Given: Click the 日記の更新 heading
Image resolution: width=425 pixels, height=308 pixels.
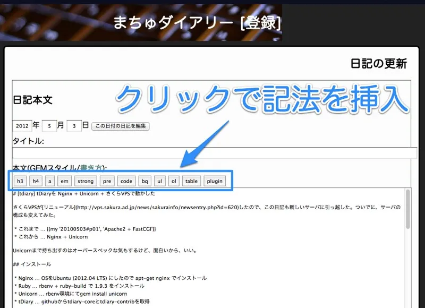Looking at the screenshot, I should click(x=379, y=64).
